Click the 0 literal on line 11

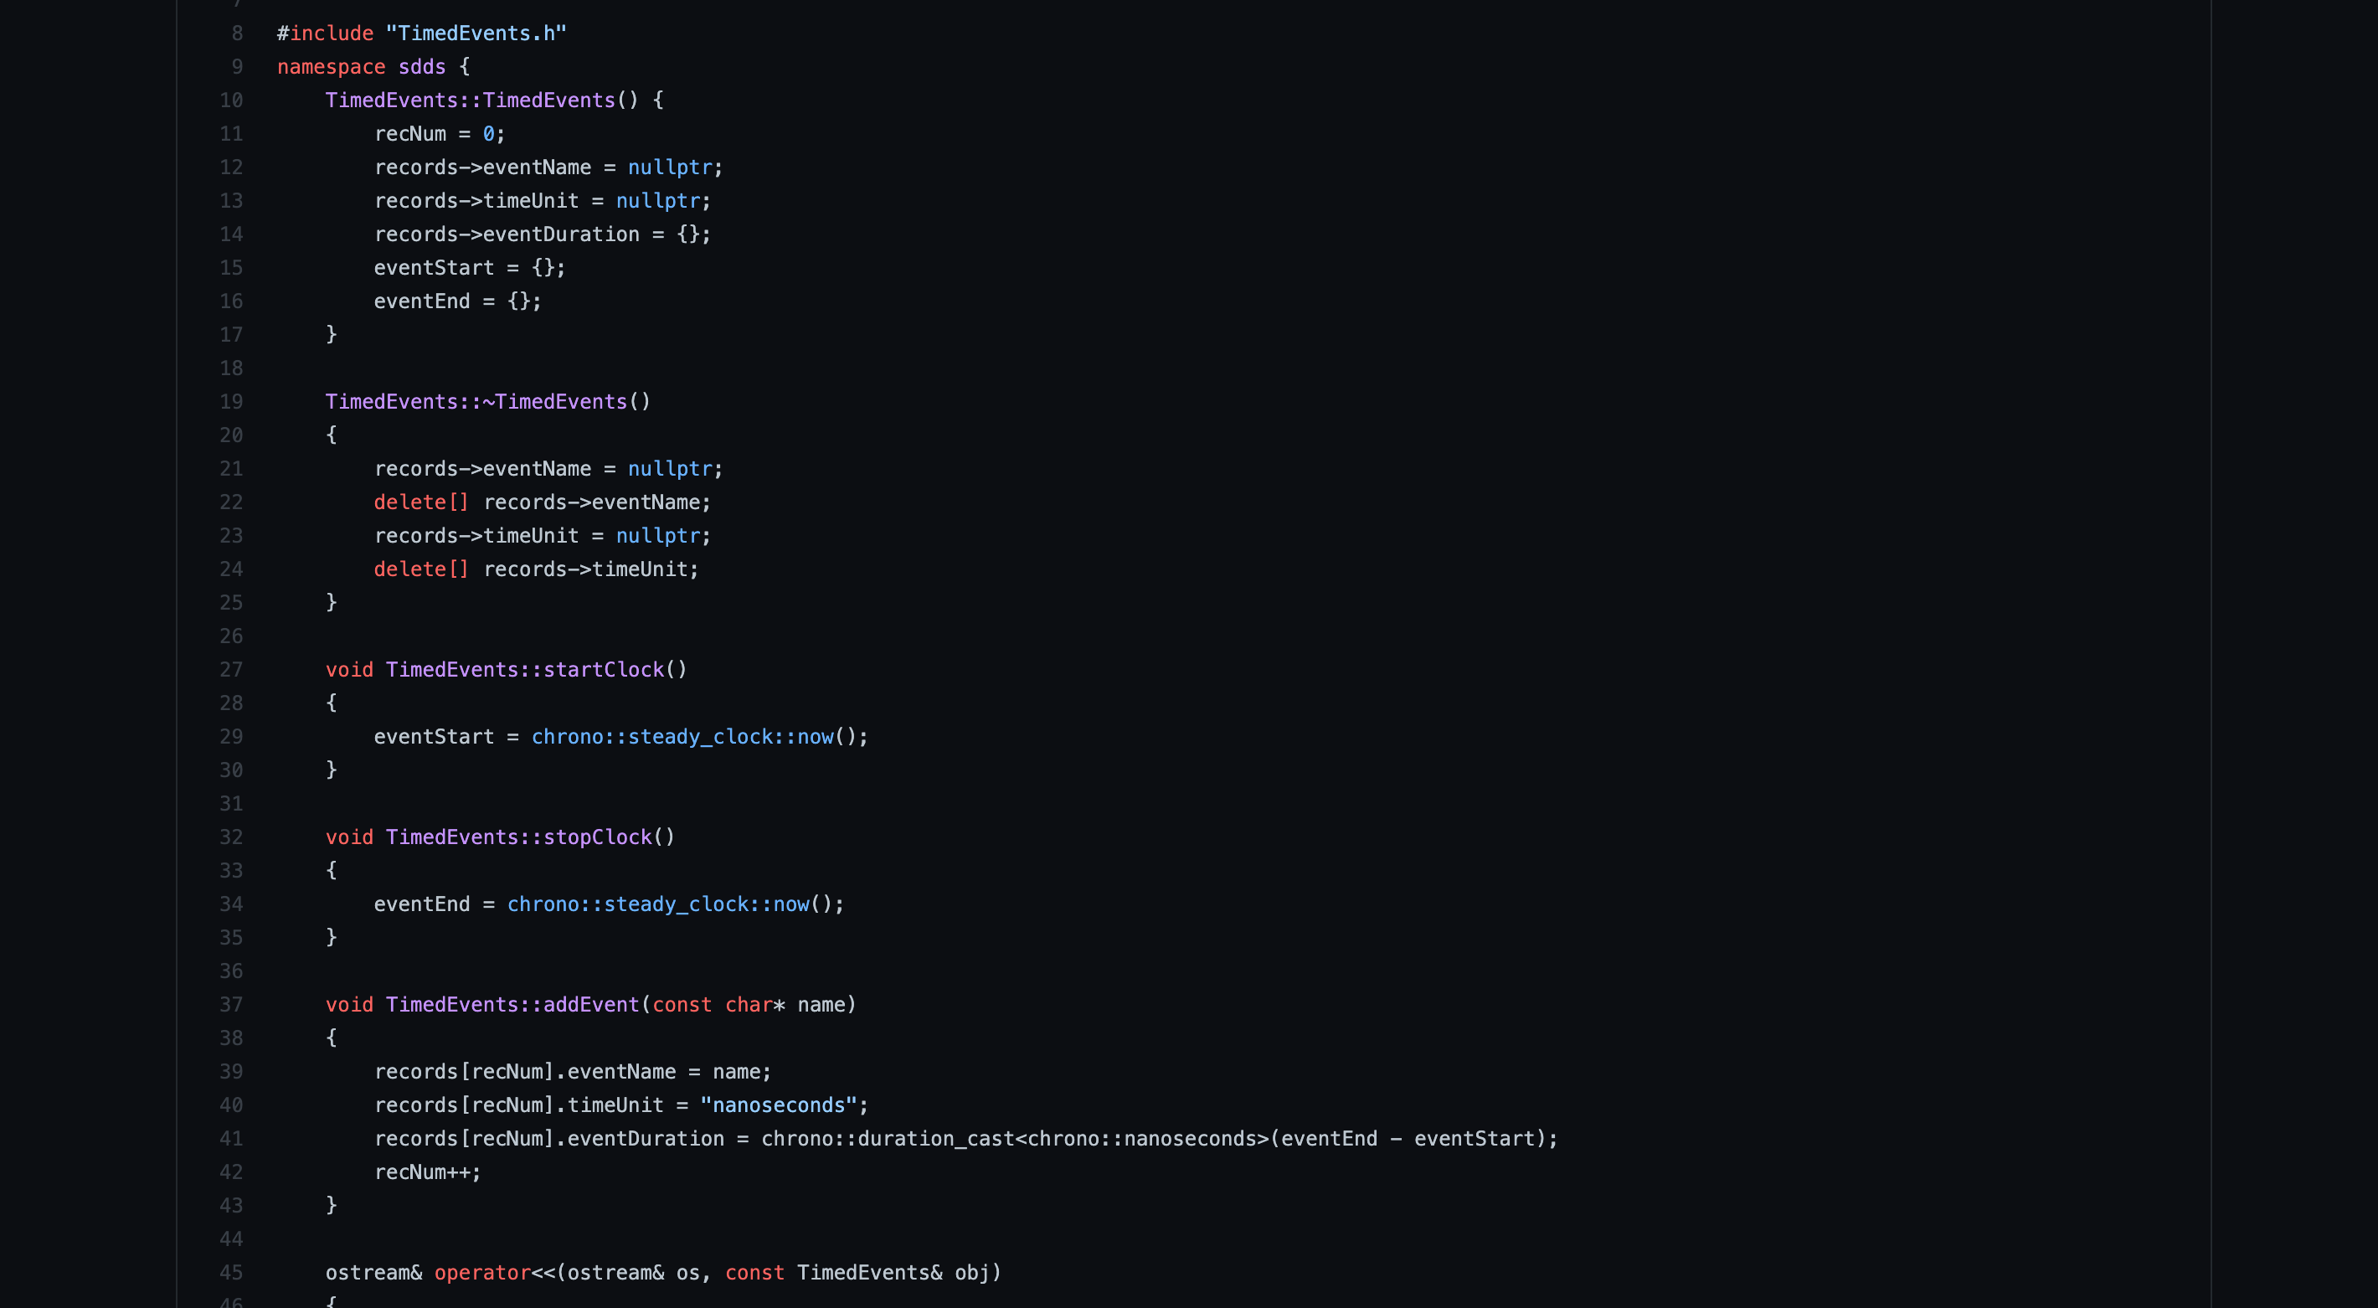tap(488, 134)
